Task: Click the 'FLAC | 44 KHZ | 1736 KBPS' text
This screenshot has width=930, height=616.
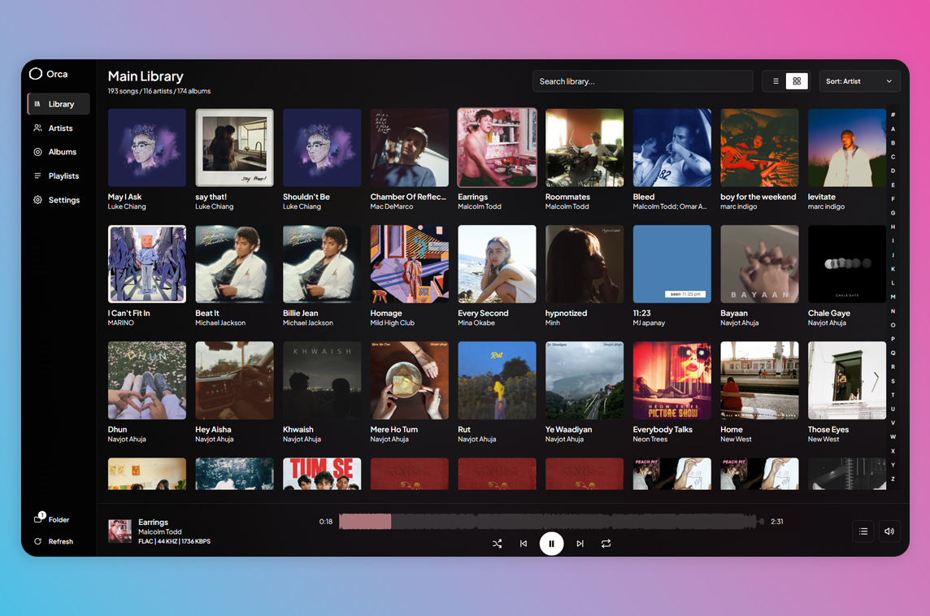Action: pyautogui.click(x=174, y=541)
